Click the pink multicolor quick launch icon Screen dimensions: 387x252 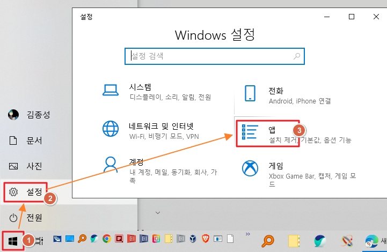click(156, 239)
